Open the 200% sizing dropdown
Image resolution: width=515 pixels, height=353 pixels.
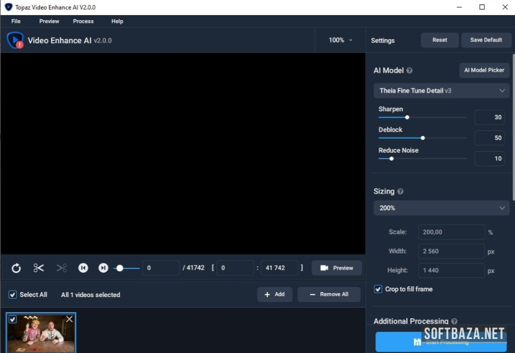pos(442,208)
